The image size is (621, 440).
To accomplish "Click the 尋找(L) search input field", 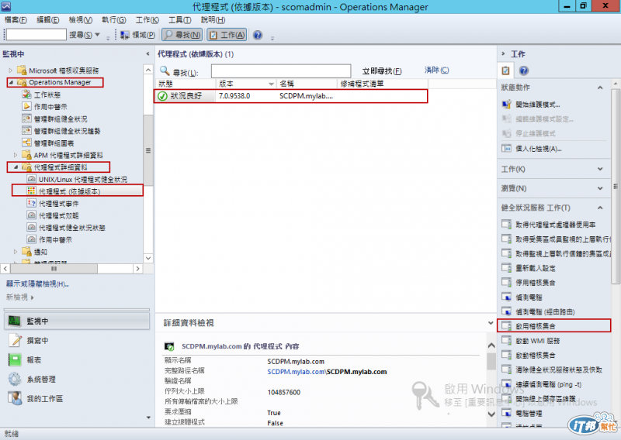I will click(x=281, y=71).
